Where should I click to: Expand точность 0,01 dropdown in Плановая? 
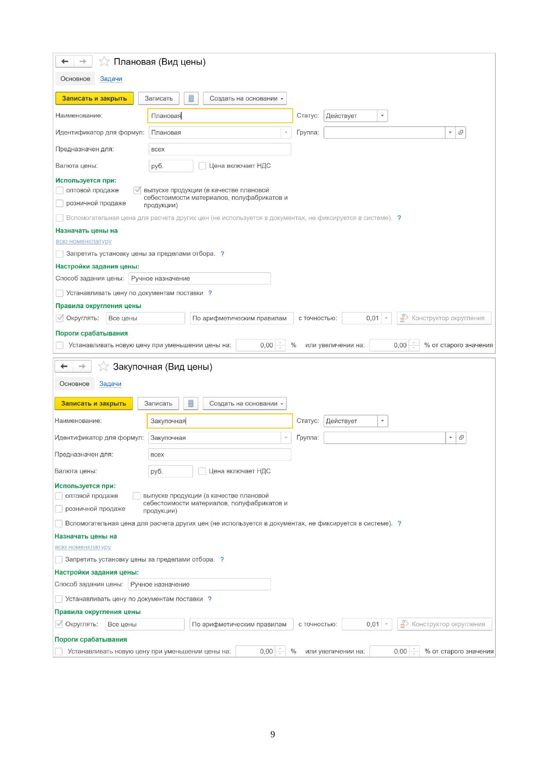386,318
